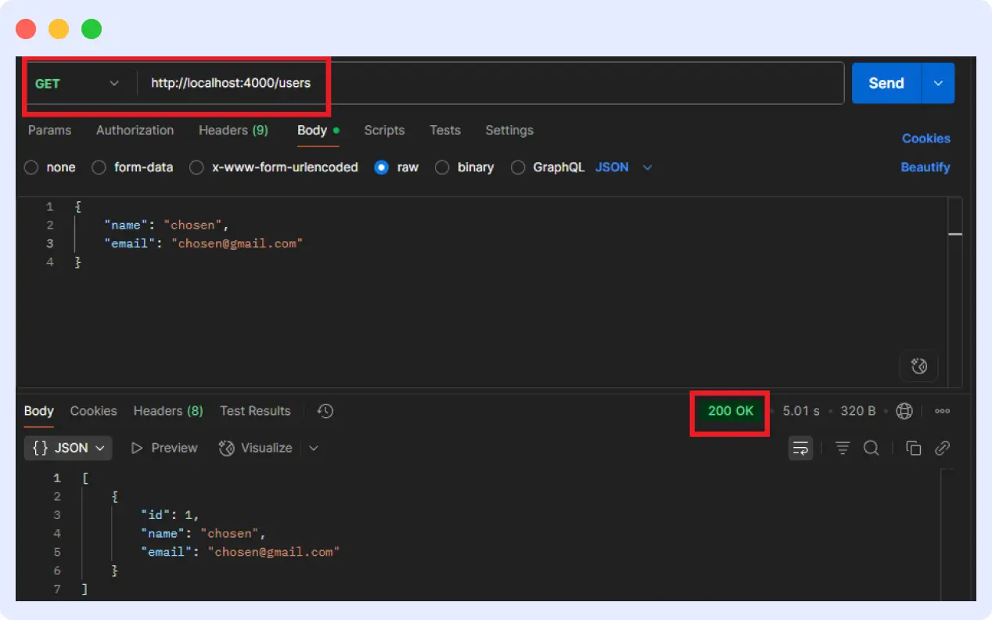Open response more options menu

942,411
